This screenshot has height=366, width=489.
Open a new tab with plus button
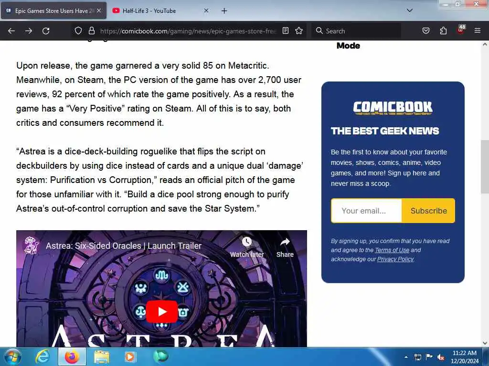point(224,11)
